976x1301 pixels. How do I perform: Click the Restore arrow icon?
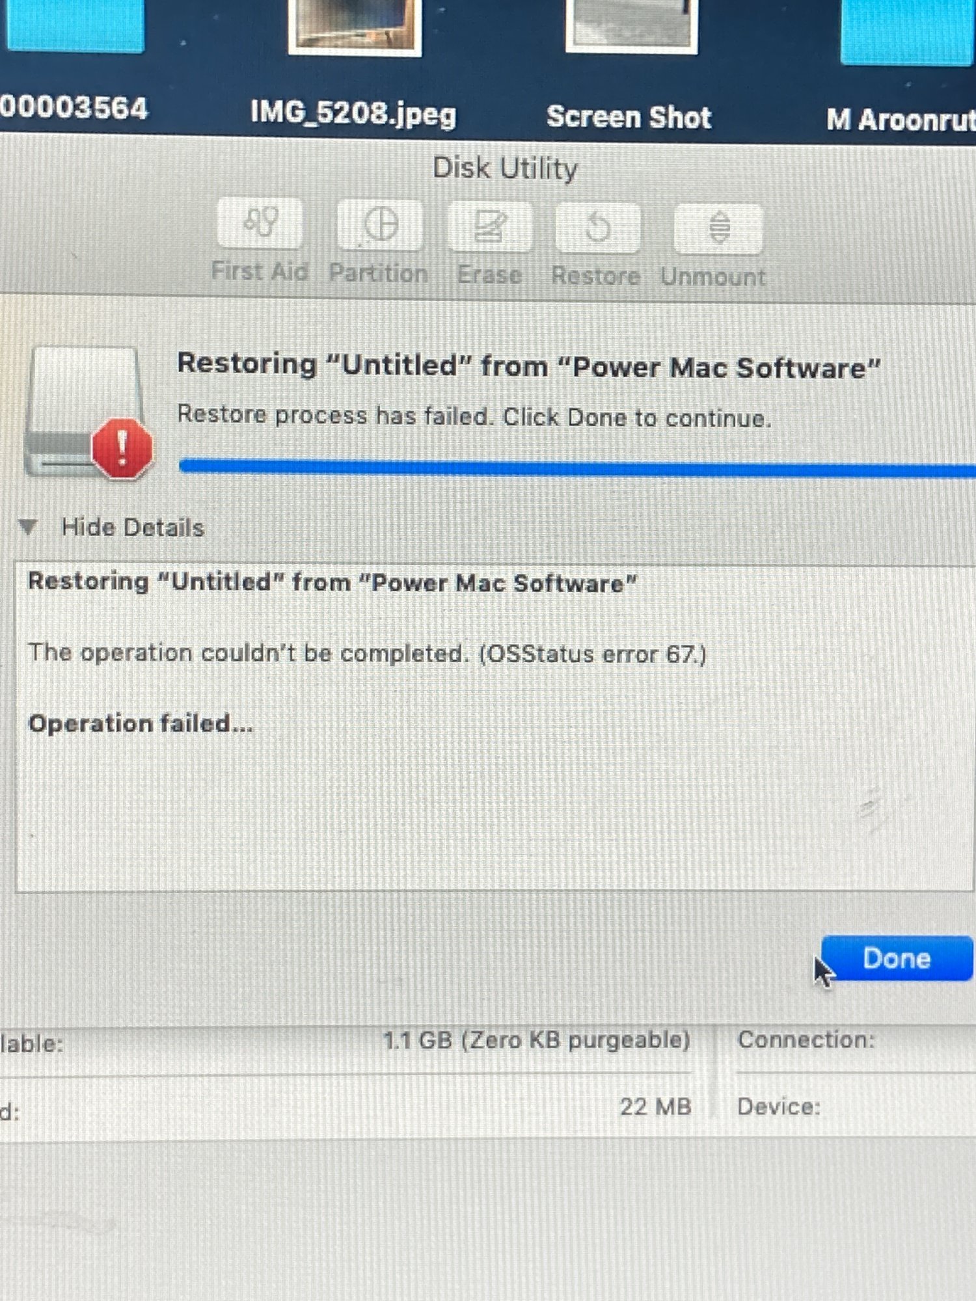click(597, 228)
